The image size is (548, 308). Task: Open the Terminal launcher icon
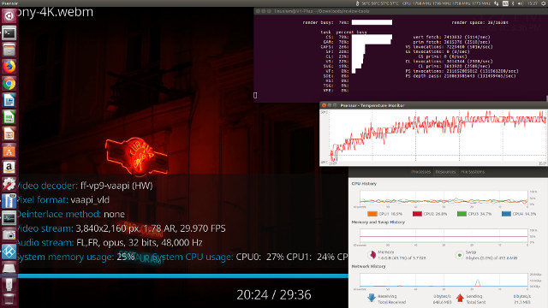(9, 33)
